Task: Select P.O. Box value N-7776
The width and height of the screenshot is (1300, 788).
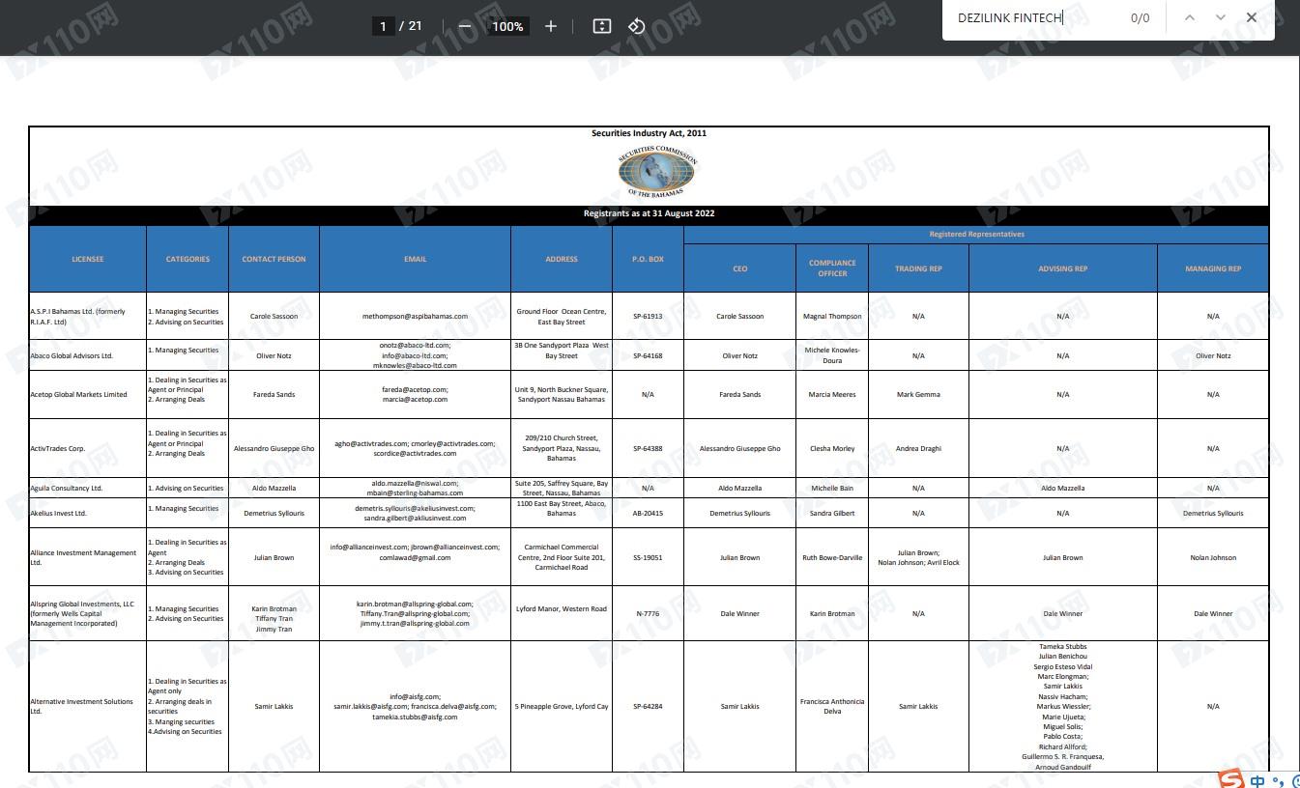Action: tap(648, 613)
